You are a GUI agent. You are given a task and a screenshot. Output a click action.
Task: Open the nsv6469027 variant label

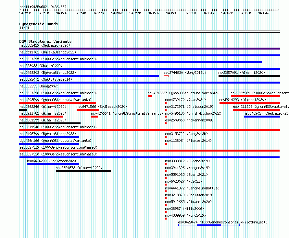coord(266,113)
